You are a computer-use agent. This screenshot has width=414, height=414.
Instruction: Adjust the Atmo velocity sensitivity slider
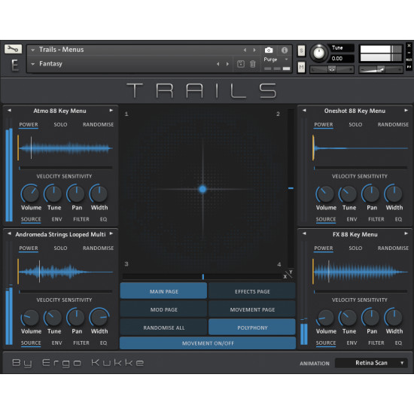point(65,168)
